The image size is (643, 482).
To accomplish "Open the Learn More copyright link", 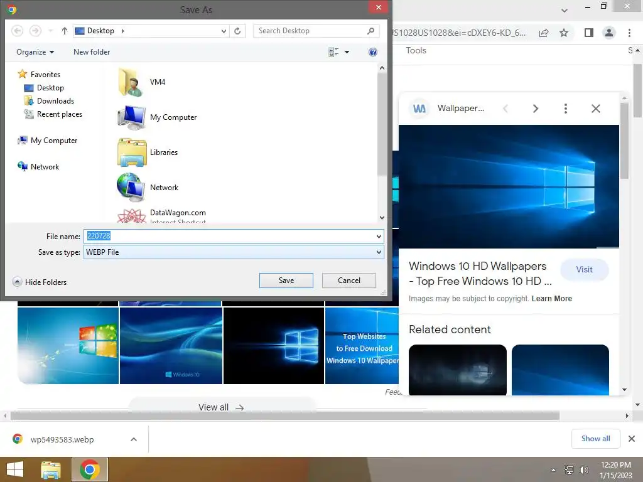I will (551, 299).
